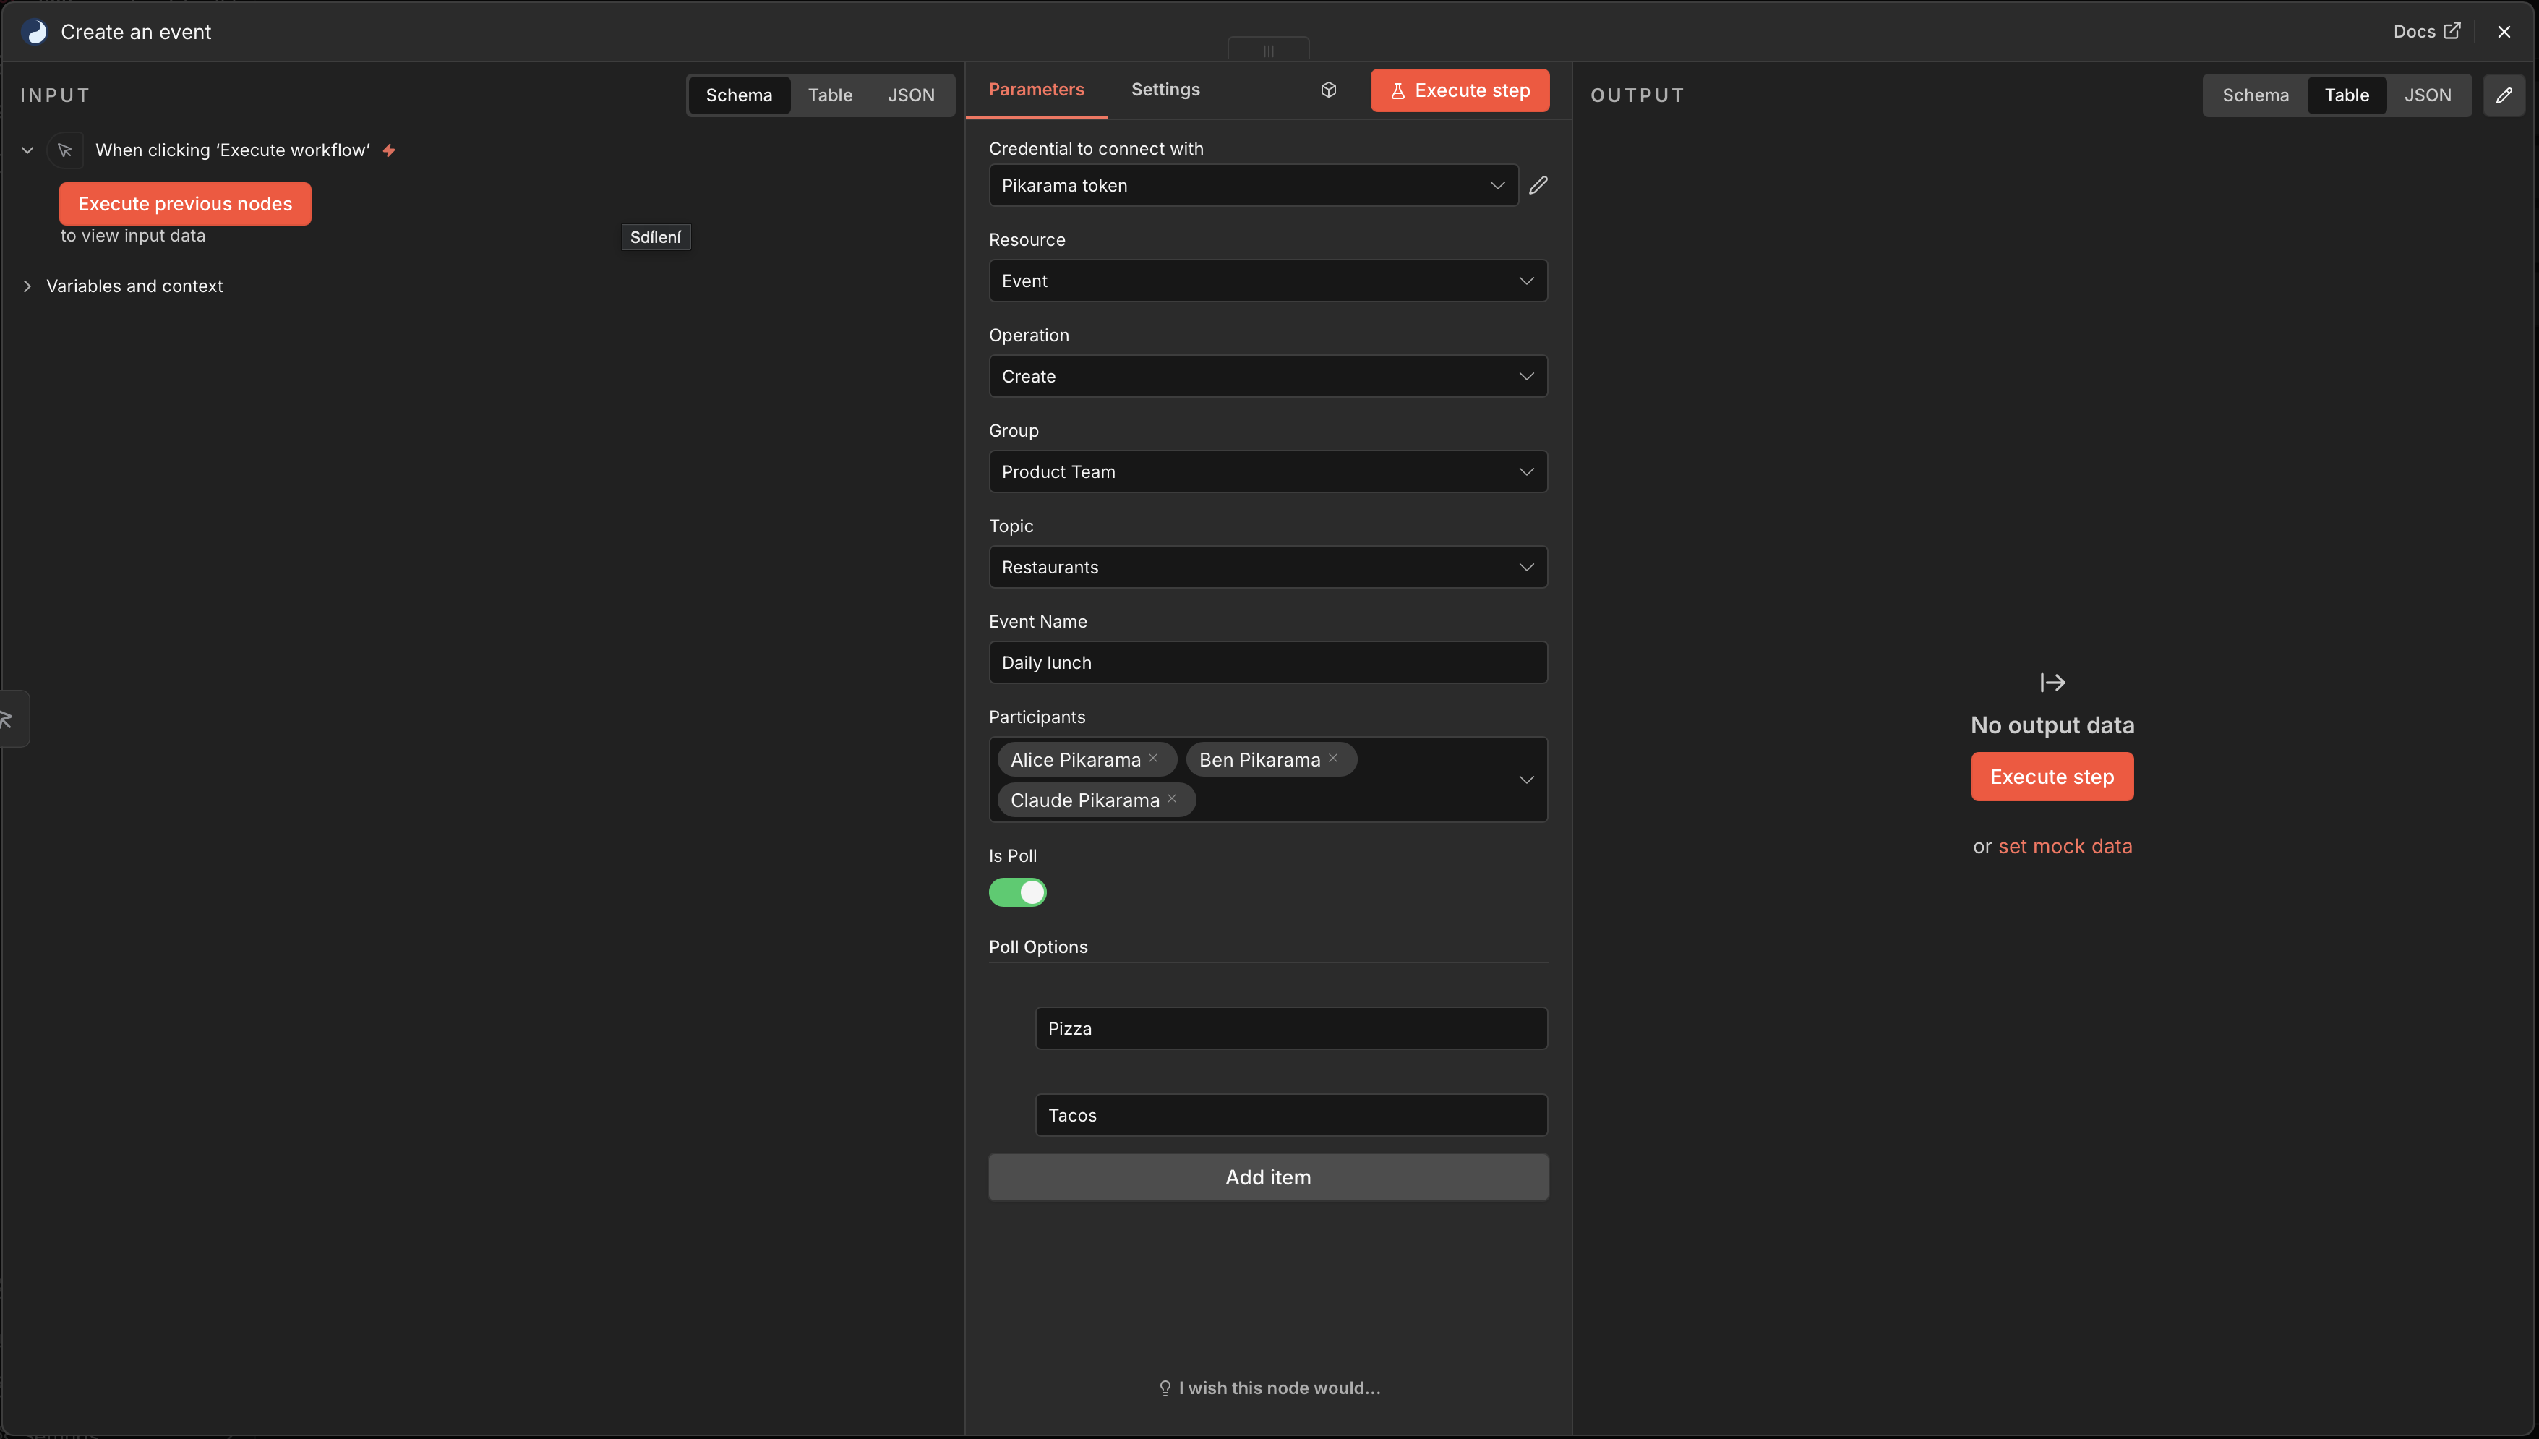Select Input Table view

click(x=830, y=95)
